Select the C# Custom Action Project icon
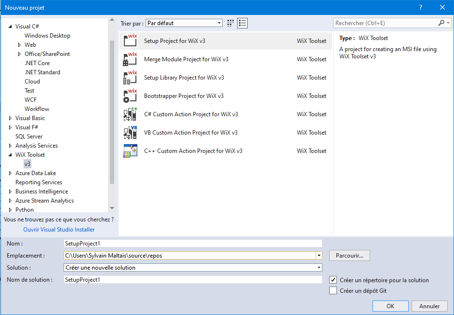The image size is (454, 315). click(x=130, y=114)
